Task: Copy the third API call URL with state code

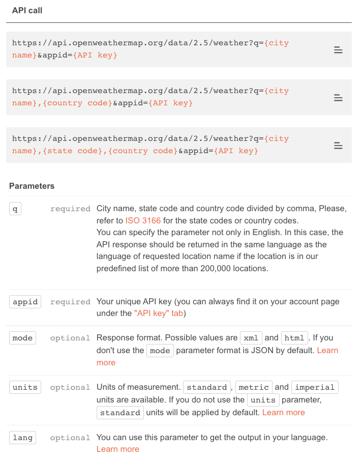Action: point(338,145)
